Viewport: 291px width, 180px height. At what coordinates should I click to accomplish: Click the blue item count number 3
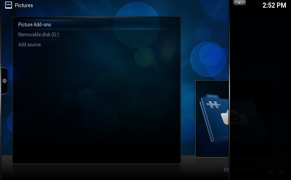pyautogui.click(x=226, y=170)
